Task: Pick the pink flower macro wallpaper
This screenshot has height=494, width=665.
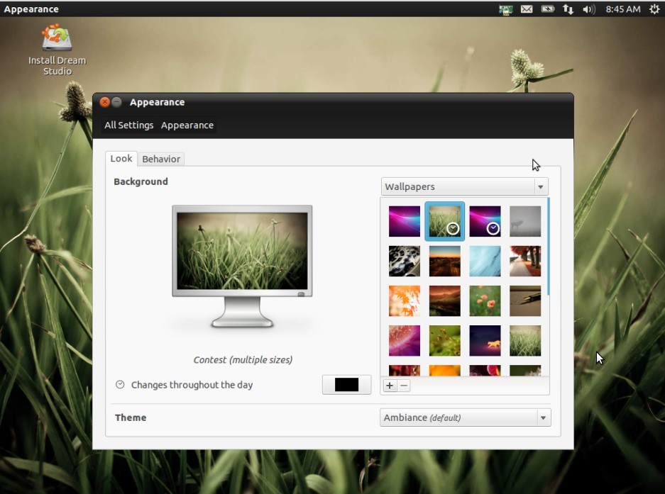Action: tap(404, 341)
